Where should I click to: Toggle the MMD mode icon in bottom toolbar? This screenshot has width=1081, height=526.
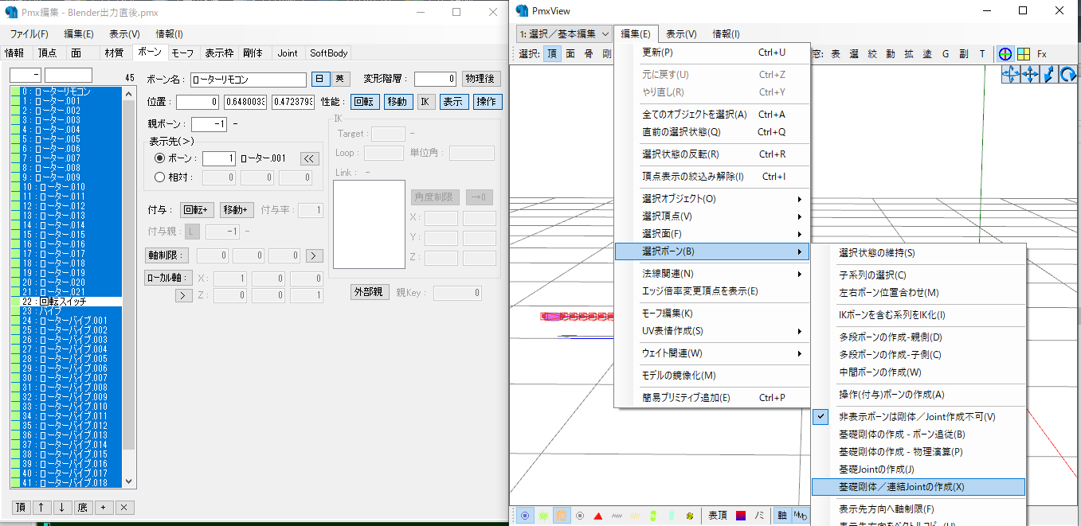click(800, 516)
